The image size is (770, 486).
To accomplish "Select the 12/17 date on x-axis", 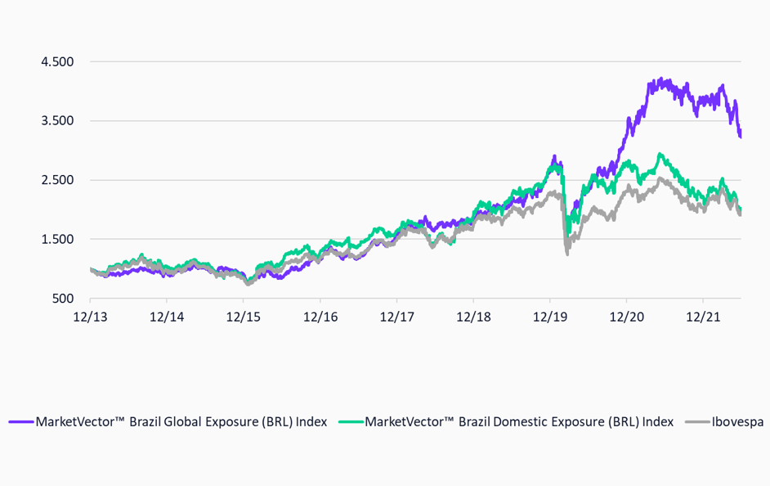I will [396, 316].
